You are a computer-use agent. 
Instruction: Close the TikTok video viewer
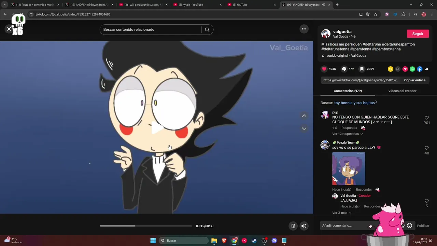[x=9, y=29]
